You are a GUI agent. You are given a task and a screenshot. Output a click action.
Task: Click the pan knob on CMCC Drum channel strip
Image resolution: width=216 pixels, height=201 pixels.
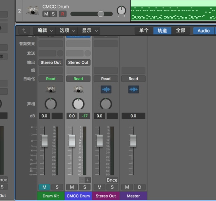(78, 104)
